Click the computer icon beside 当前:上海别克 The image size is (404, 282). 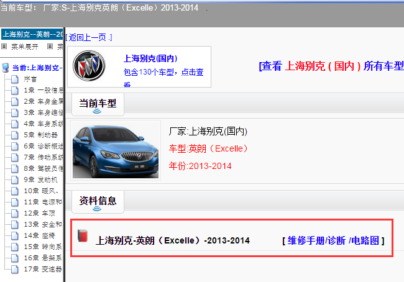pyautogui.click(x=5, y=68)
